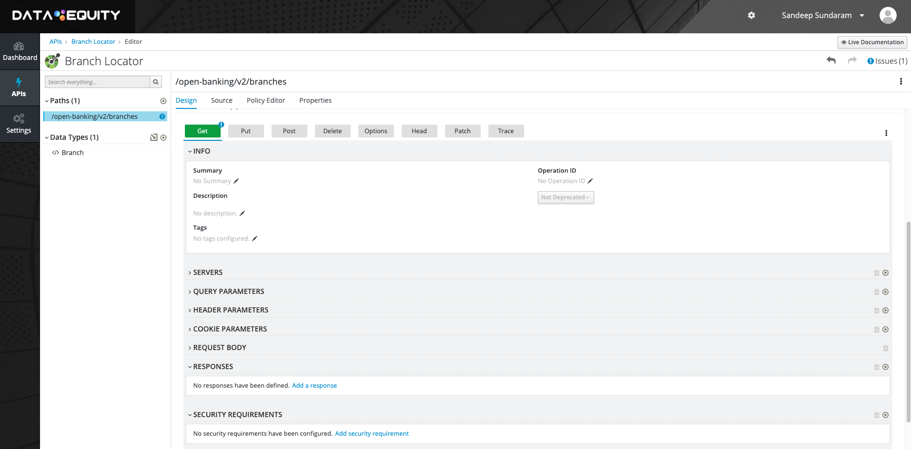Screen dimensions: 911x449
Task: Open Live Documentation
Action: tap(872, 42)
